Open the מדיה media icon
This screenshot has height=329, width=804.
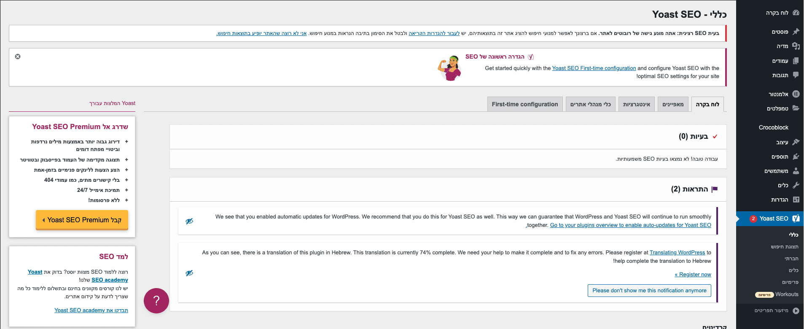(x=796, y=46)
